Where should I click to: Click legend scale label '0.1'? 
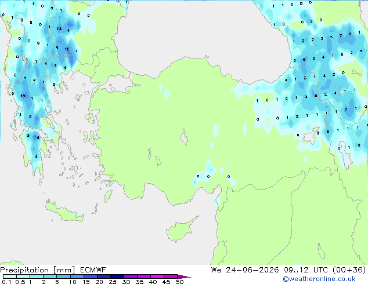point(6,282)
